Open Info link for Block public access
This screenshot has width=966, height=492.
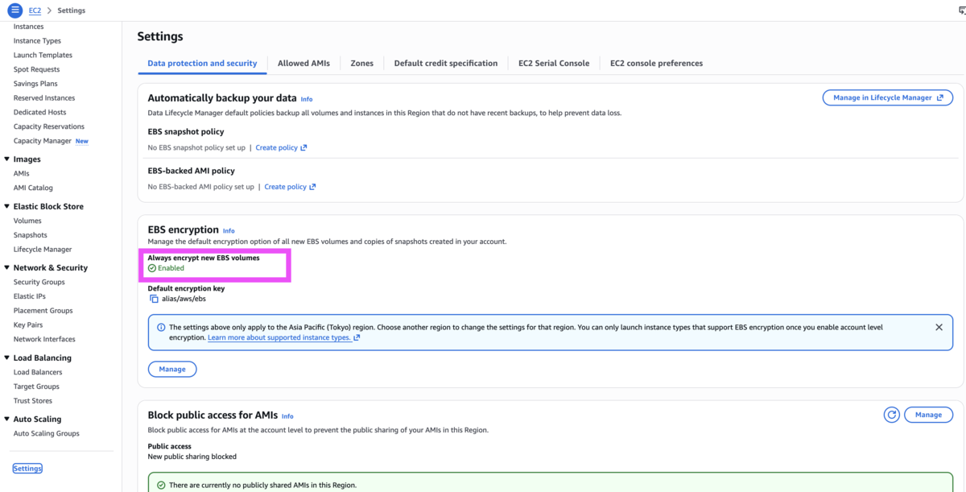click(287, 416)
